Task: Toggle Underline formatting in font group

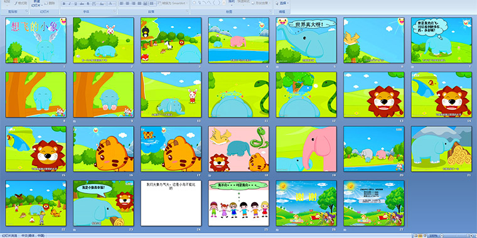Action: click(x=75, y=4)
